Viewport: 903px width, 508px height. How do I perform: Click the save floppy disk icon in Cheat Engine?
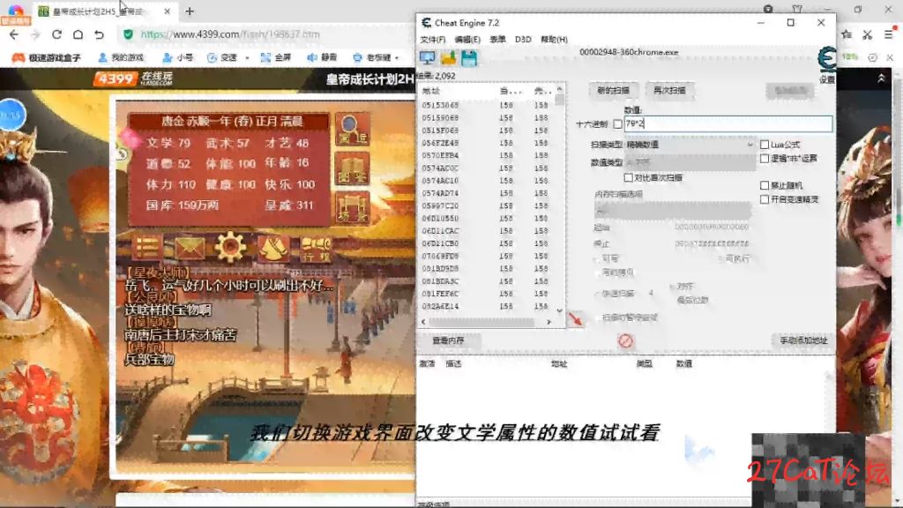469,57
